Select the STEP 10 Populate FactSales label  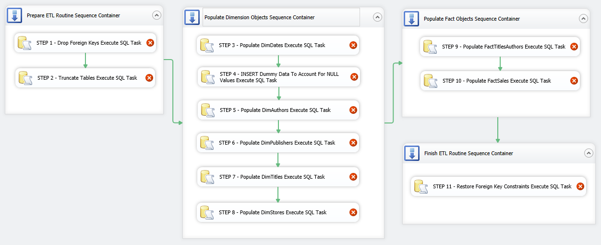497,81
